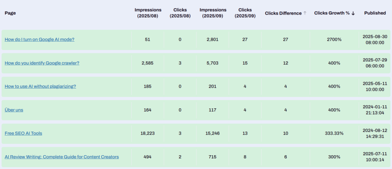392x169 pixels.
Task: Click the Clicks Difference header text
Action: click(x=283, y=13)
